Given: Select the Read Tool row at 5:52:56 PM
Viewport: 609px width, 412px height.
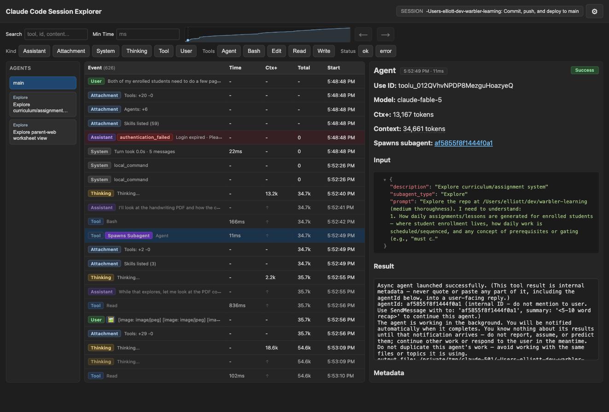Looking at the screenshot, I should pos(224,305).
